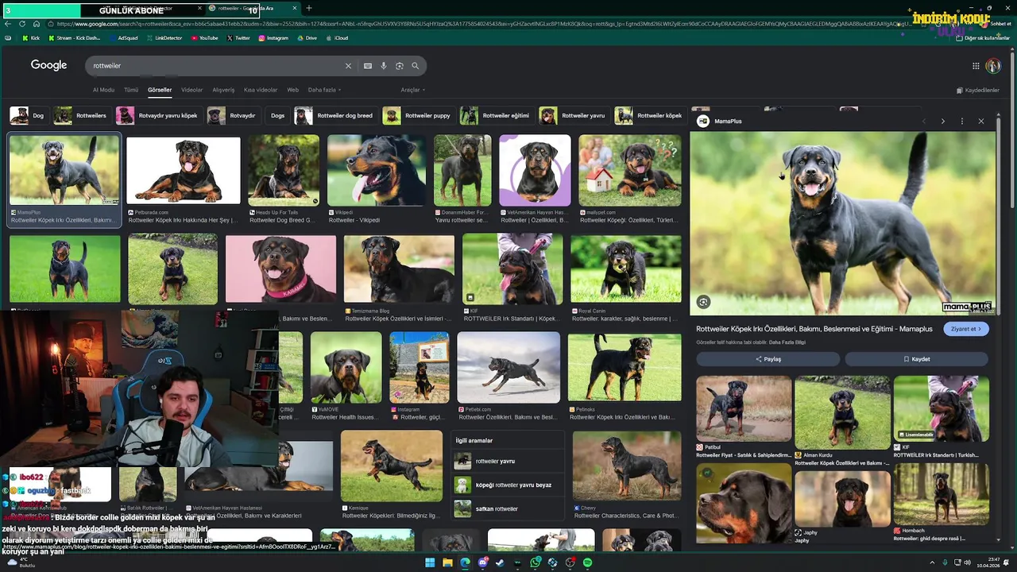The image size is (1017, 572).
Task: Click the magnifier search icon
Action: [415, 66]
